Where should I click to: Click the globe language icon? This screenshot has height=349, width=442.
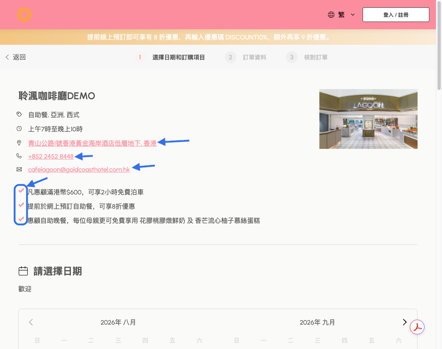click(x=331, y=15)
